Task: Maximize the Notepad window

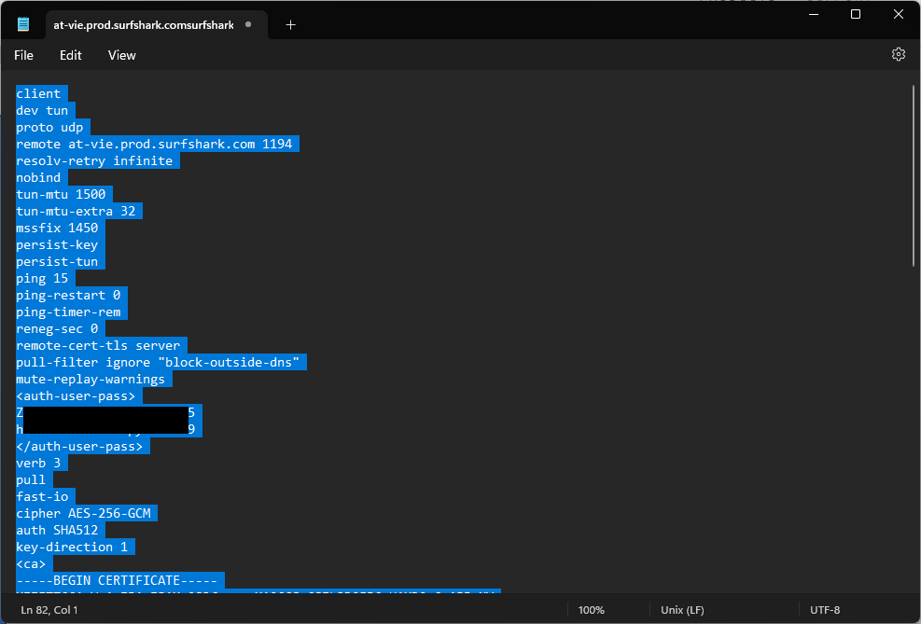Action: pyautogui.click(x=855, y=14)
